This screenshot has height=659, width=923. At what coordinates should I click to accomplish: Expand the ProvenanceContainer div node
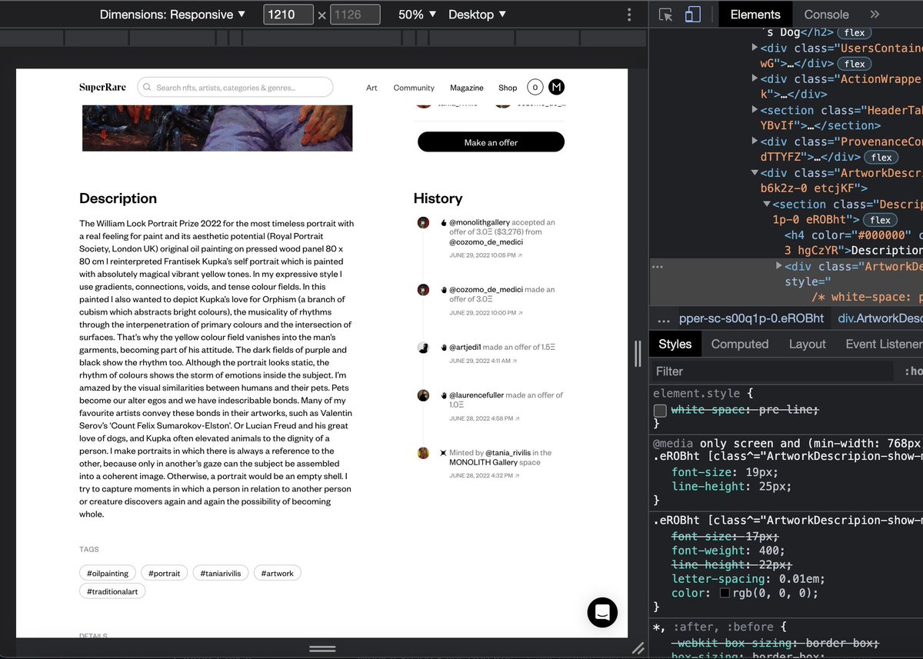(x=755, y=141)
